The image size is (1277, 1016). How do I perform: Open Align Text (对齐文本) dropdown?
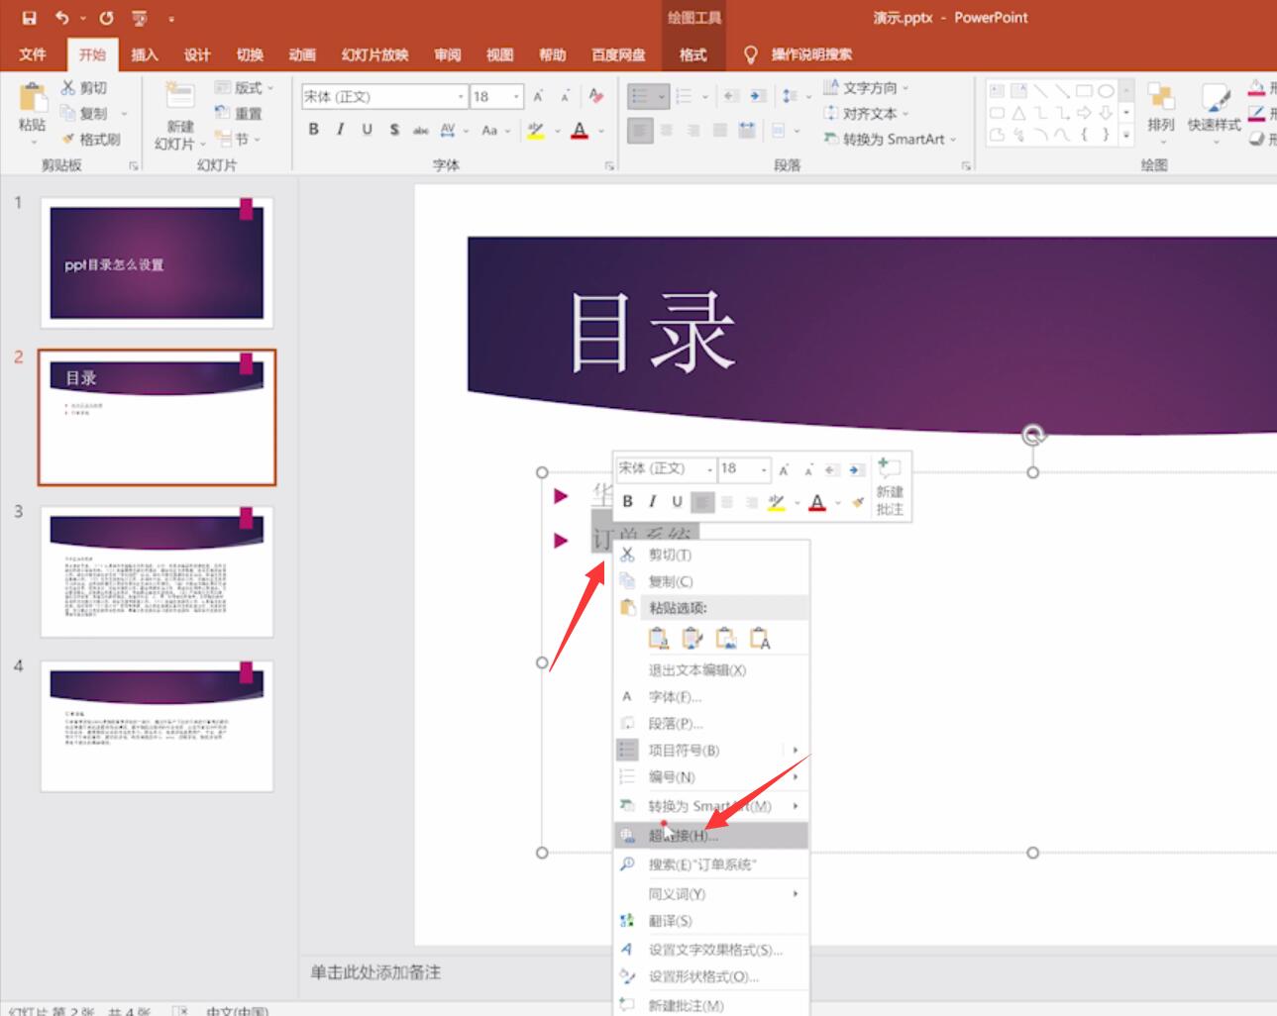pos(866,113)
